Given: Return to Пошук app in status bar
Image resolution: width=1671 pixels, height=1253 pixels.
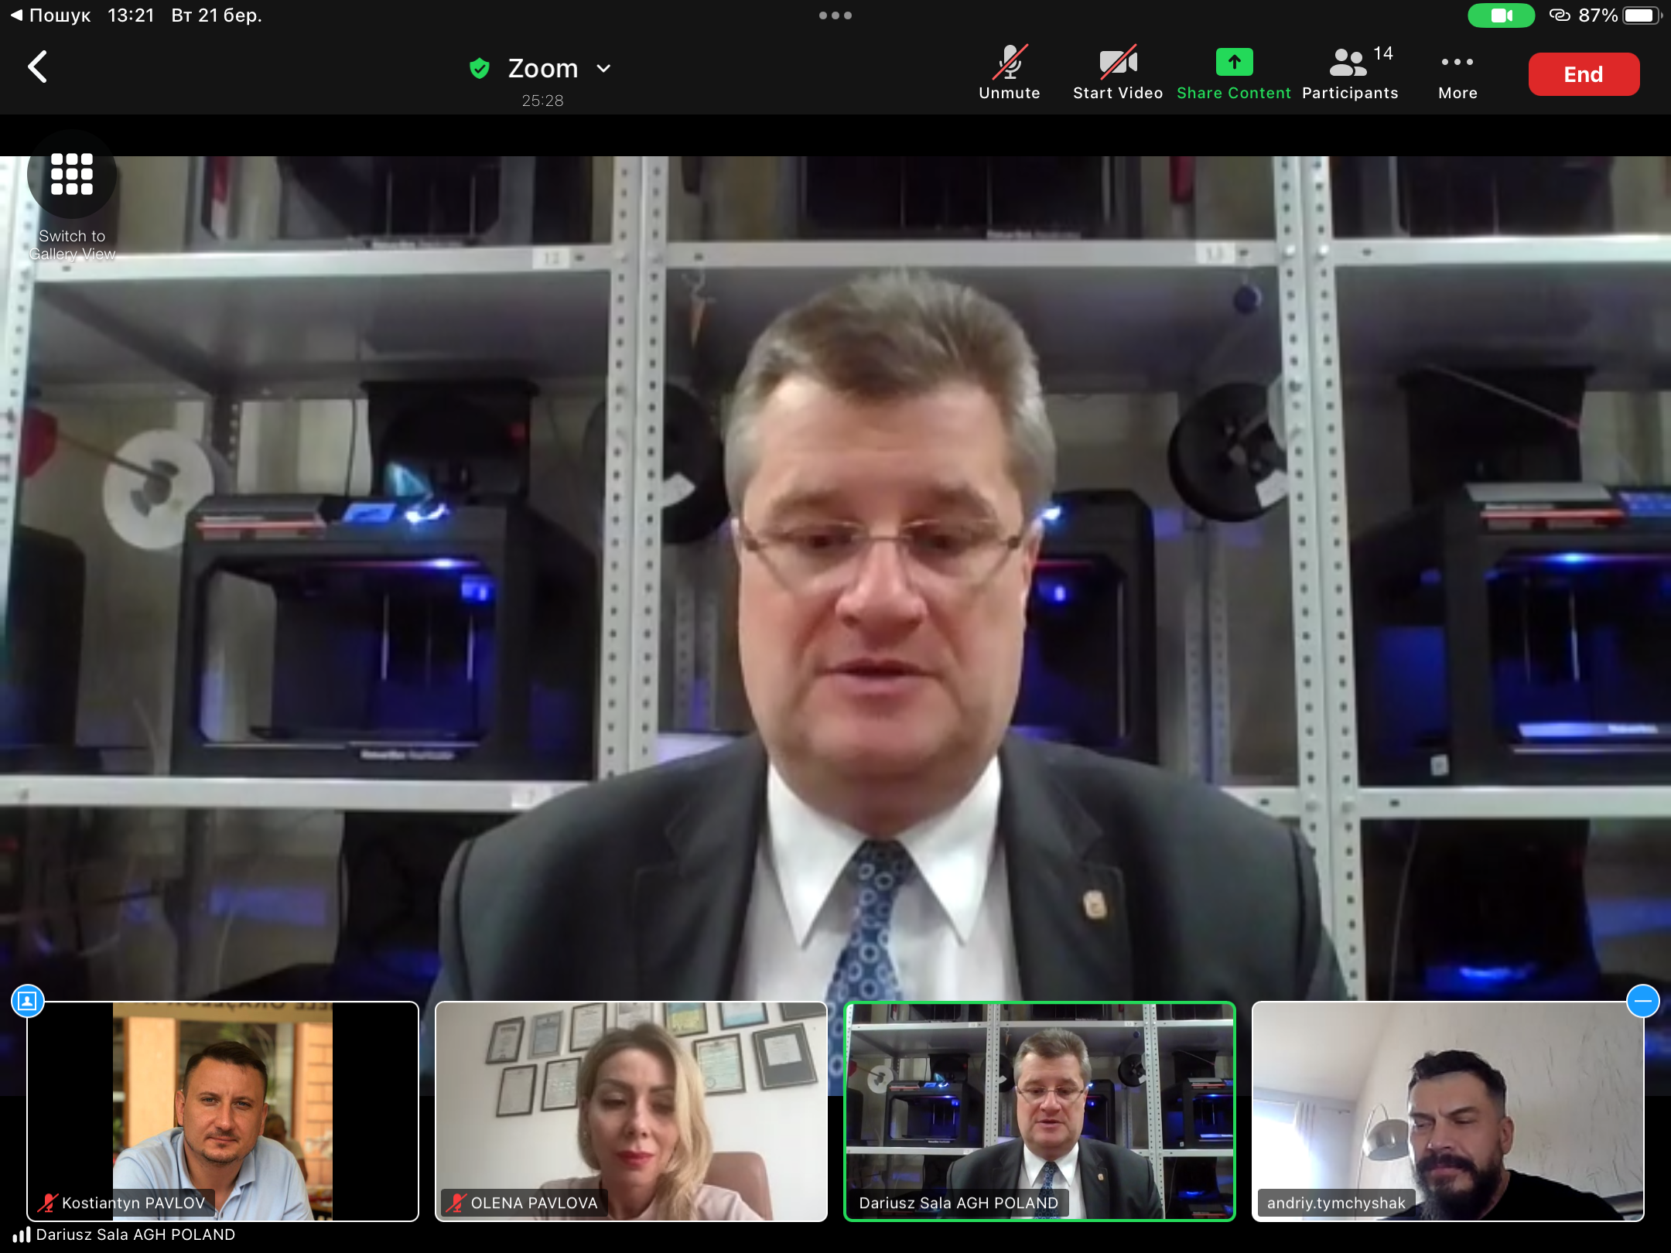Looking at the screenshot, I should tap(50, 15).
